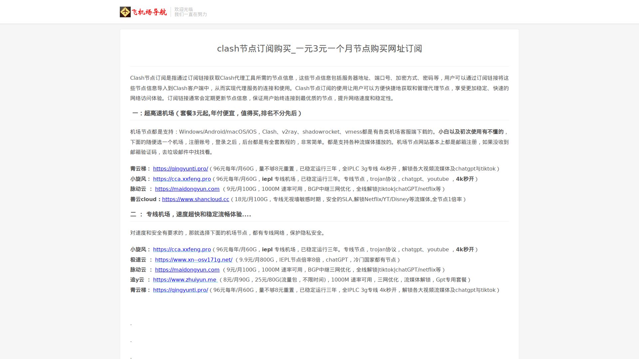
Task: Click the 二:专线机场 section heading
Action: pyautogui.click(x=190, y=214)
